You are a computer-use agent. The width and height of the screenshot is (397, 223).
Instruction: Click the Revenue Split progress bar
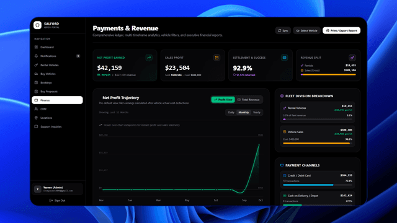[x=328, y=74]
